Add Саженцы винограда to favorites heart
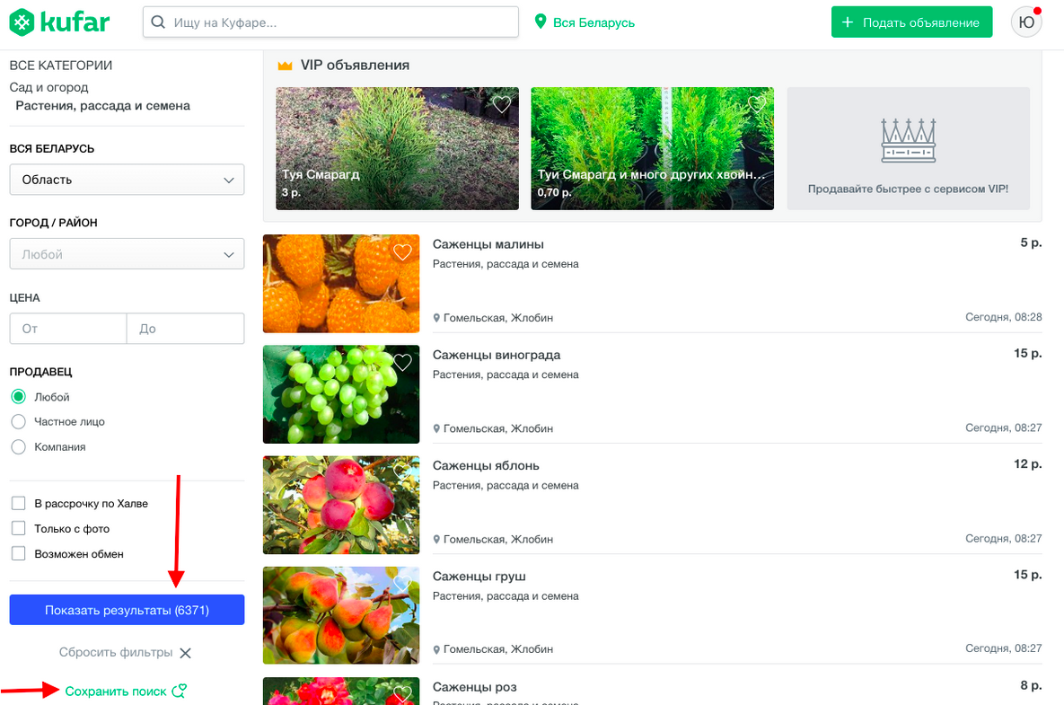 (402, 362)
